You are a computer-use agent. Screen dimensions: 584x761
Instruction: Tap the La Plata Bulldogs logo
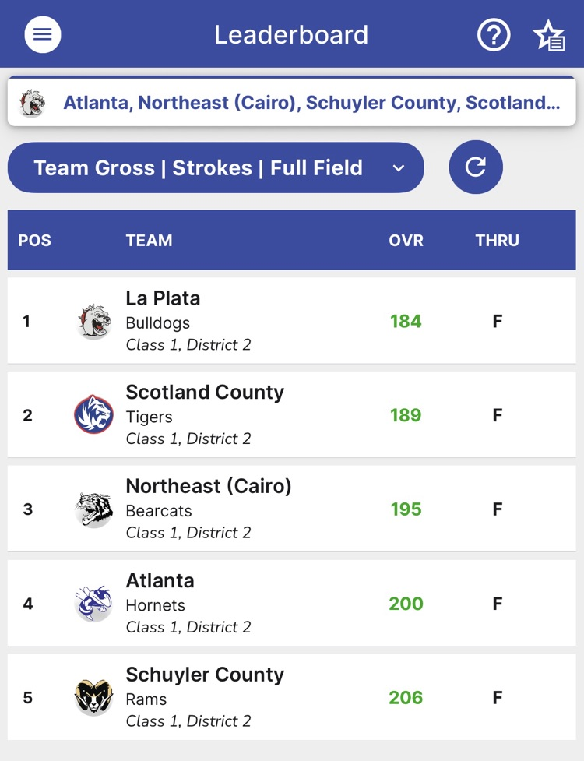pos(93,321)
